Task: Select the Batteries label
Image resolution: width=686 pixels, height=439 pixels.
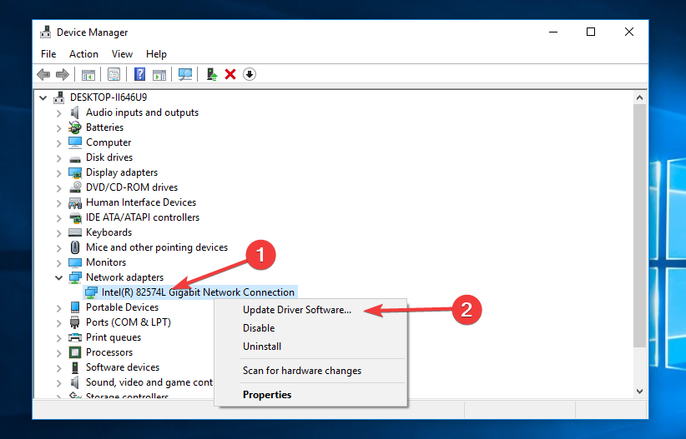Action: [x=104, y=127]
